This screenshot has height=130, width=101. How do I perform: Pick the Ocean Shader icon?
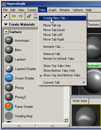[x=9, y=78]
